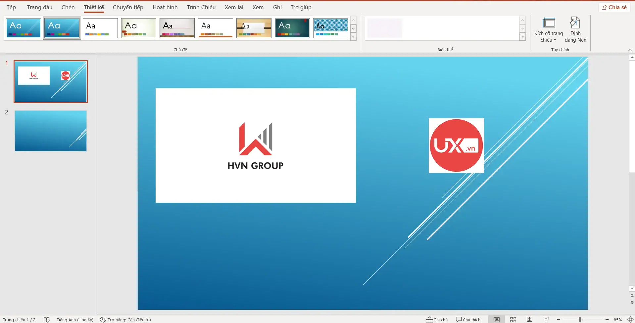Apply the dark teal Aa theme
Viewport: 635px width, 323px height.
(x=292, y=28)
